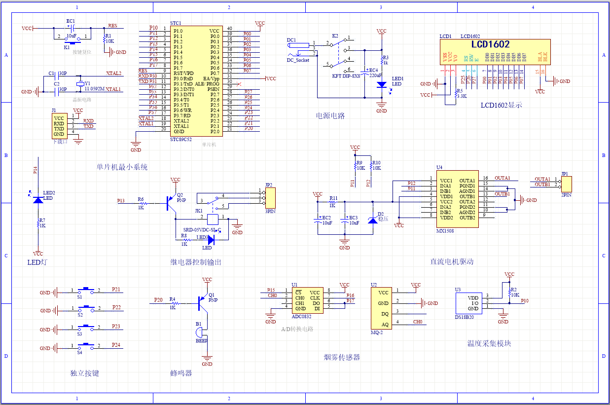
Task: Click the '烟雾传感器' section title
Action: (341, 357)
